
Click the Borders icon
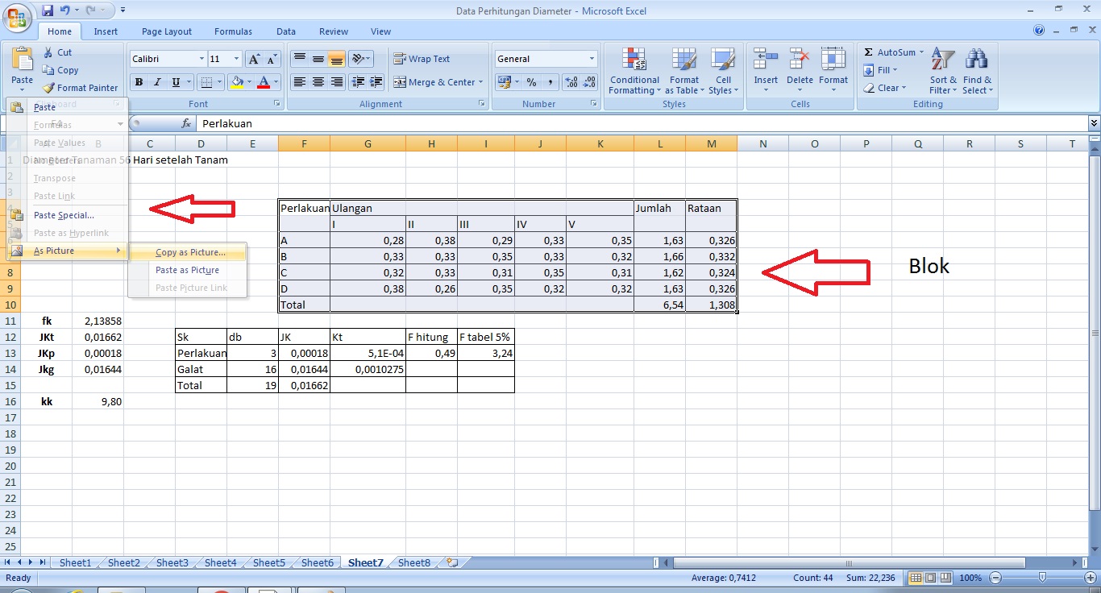[206, 82]
